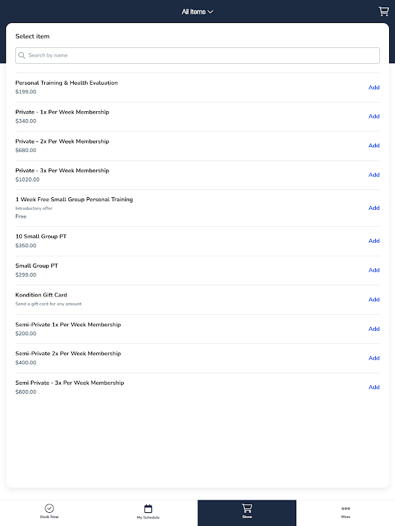Open the shopping cart icon at top
Image resolution: width=395 pixels, height=526 pixels.
click(x=383, y=11)
